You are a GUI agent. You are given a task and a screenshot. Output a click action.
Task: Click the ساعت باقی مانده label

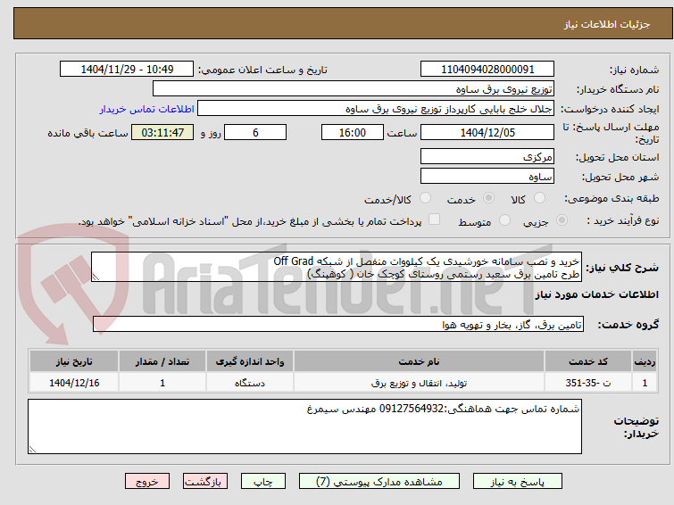87,133
